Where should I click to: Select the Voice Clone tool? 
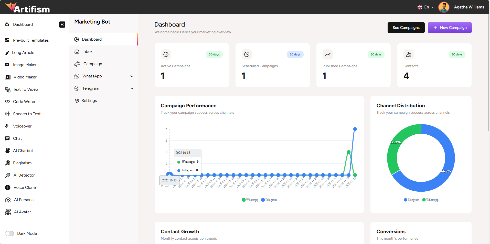[24, 187]
